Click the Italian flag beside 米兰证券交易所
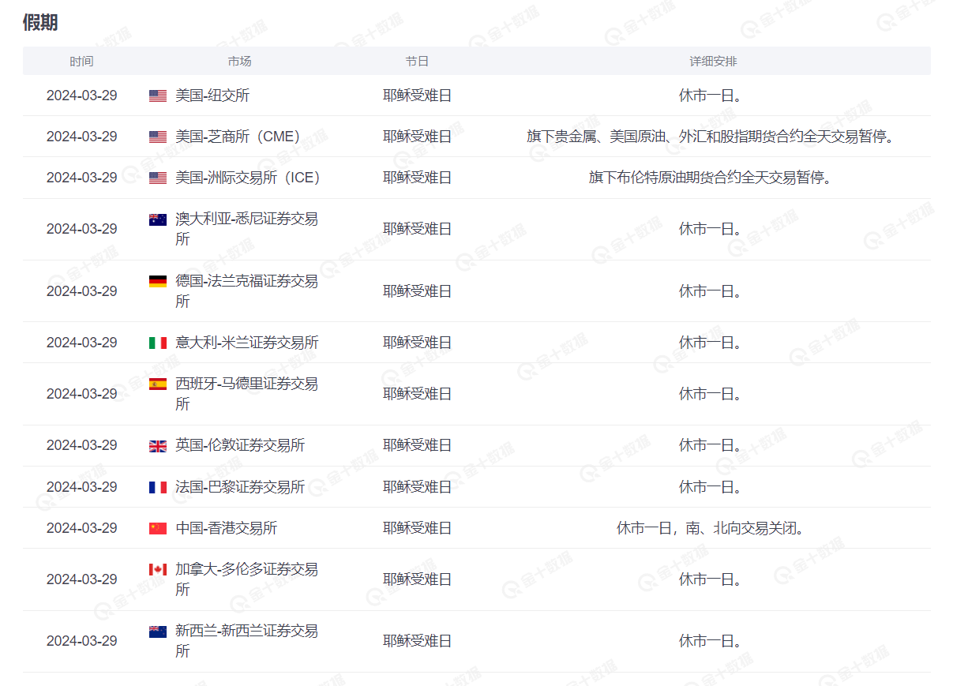 point(158,343)
